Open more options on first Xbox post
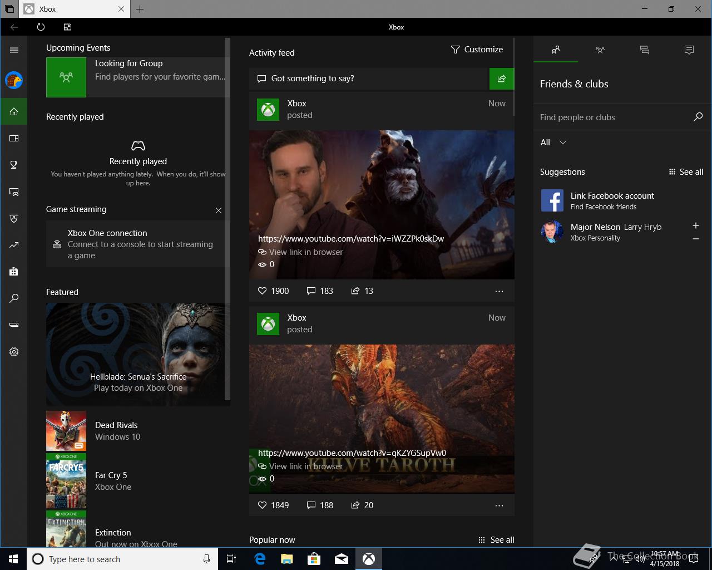712x570 pixels. tap(499, 291)
